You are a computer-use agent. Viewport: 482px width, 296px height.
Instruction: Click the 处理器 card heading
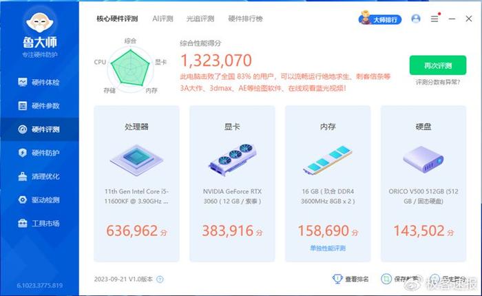tap(136, 127)
